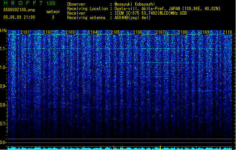This screenshot has height=150, width=236.
Task: Click the 2107 time label
Action: [160, 32]
